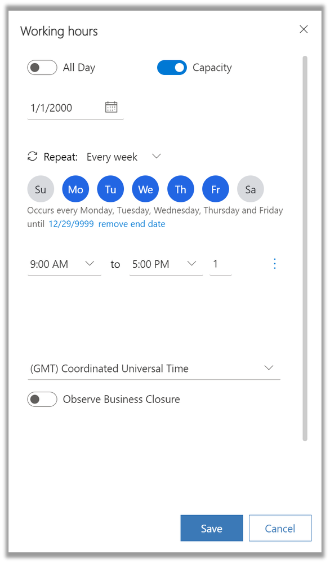Deselect Wednesday in the day picker
Image resolution: width=330 pixels, height=563 pixels.
[146, 189]
